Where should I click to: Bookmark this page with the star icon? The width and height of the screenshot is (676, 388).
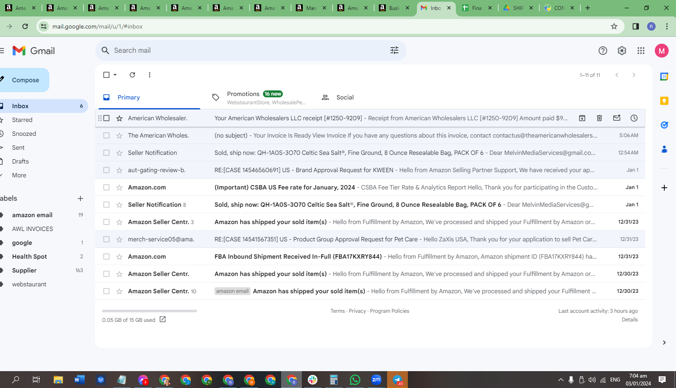614,26
